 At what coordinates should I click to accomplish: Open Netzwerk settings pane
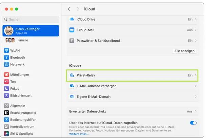click(31, 64)
